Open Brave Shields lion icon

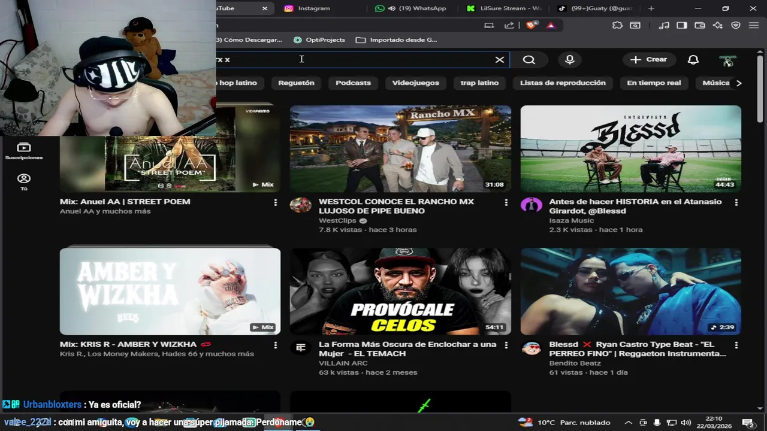(x=531, y=25)
